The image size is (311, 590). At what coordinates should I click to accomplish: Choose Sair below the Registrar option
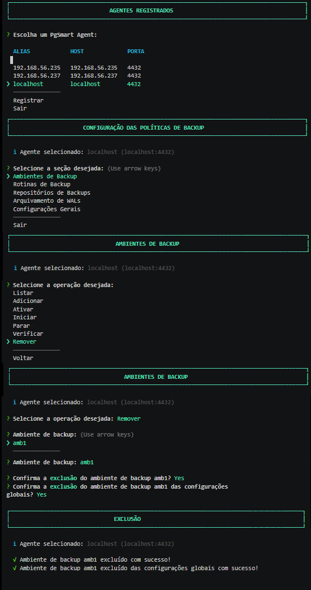click(x=20, y=108)
